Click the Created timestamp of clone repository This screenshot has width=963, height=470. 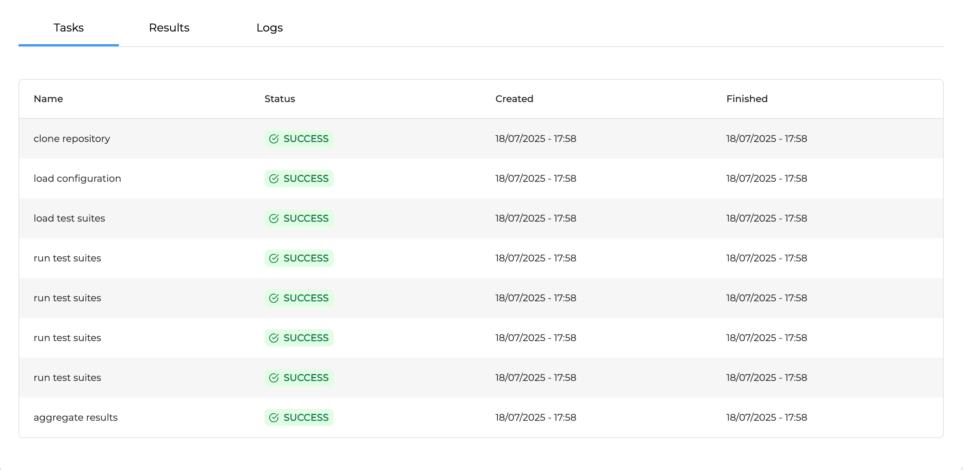535,139
